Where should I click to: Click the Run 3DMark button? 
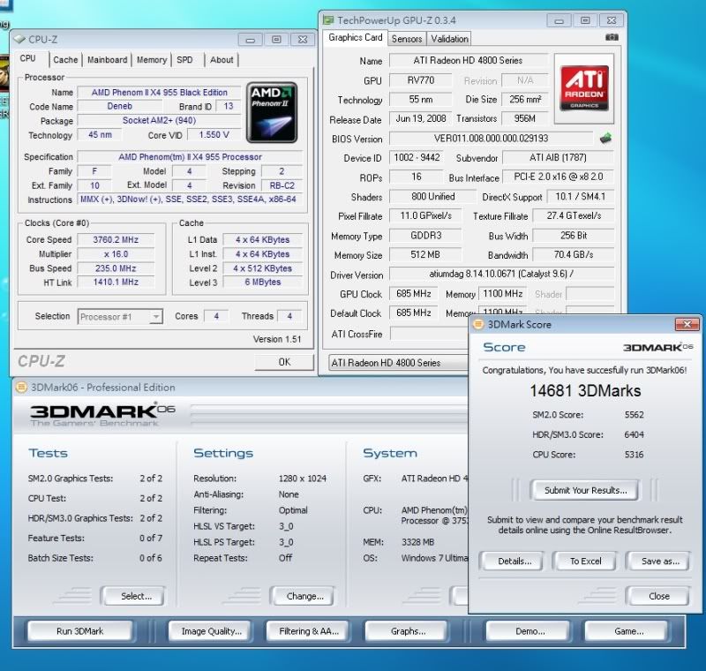79,631
